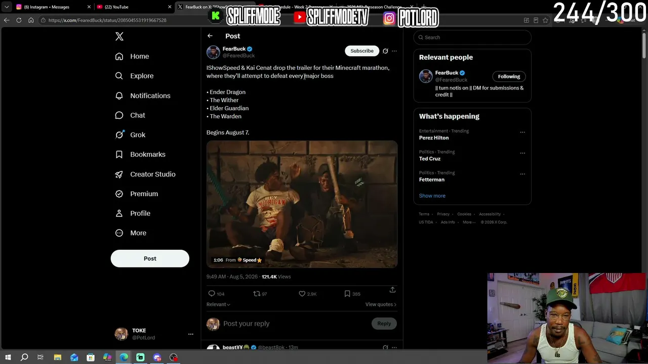Open the Explore search icon in sidebar
The image size is (648, 364).
[119, 76]
